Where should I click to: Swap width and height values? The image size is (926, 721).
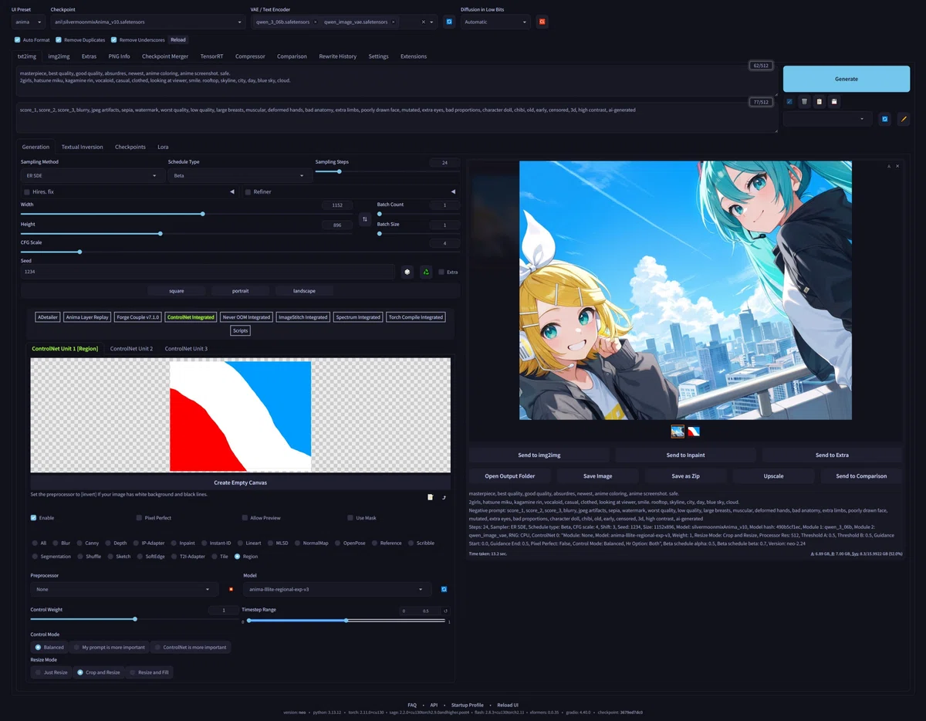[x=365, y=219]
